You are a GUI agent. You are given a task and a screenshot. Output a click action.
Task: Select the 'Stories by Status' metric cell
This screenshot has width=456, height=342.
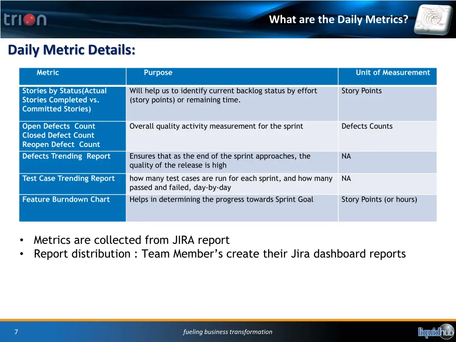(x=65, y=100)
